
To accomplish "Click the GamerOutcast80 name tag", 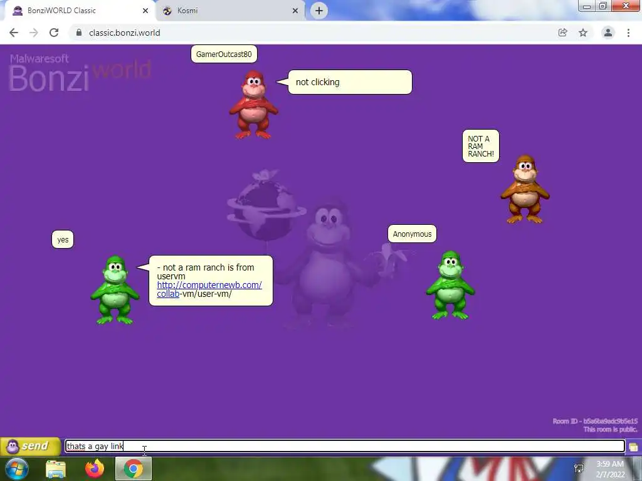I will tap(224, 54).
